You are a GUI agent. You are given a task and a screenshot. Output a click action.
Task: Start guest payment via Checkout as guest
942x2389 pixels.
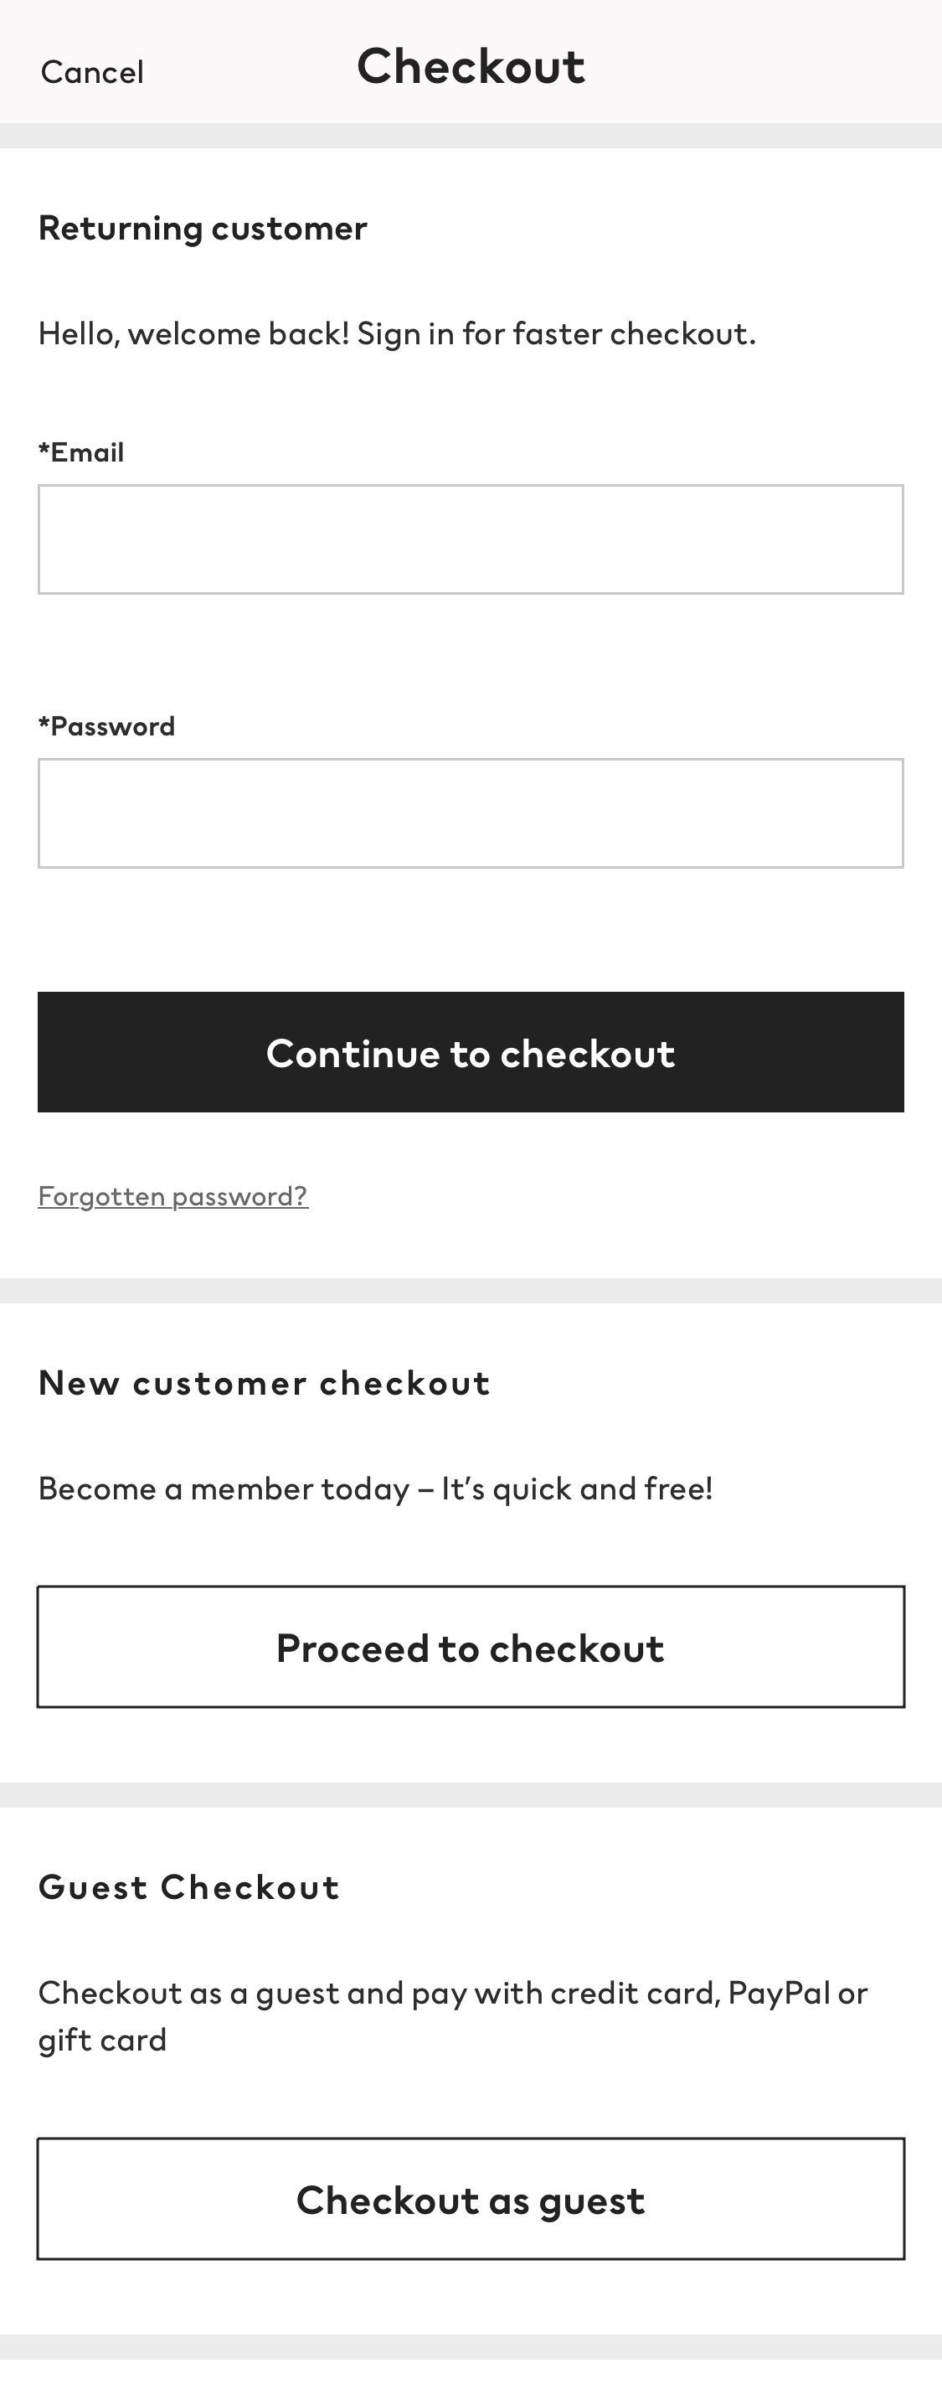pyautogui.click(x=470, y=2199)
